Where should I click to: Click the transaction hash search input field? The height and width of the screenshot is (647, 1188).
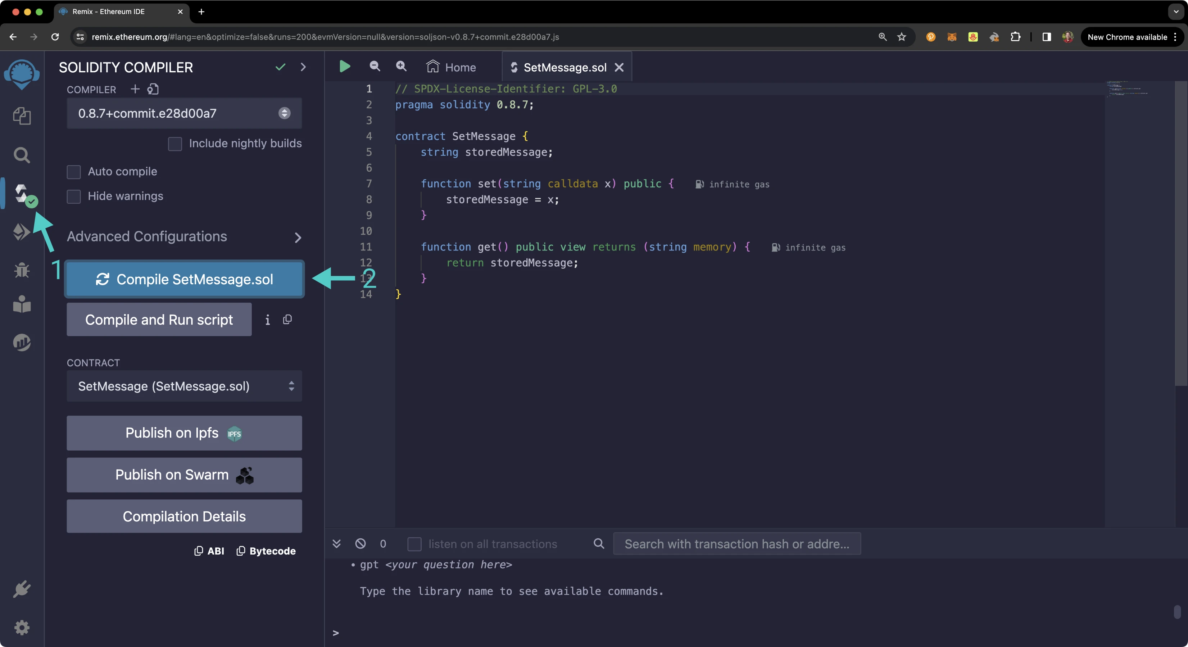(x=736, y=543)
